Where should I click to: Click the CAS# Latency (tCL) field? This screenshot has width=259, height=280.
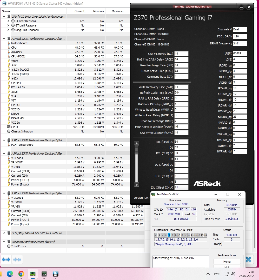pyautogui.click(x=181, y=54)
